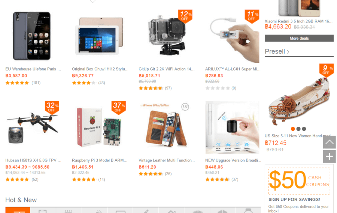This screenshot has height=213, width=337.
Task: Click the gray plus icon button
Action: pyautogui.click(x=329, y=156)
